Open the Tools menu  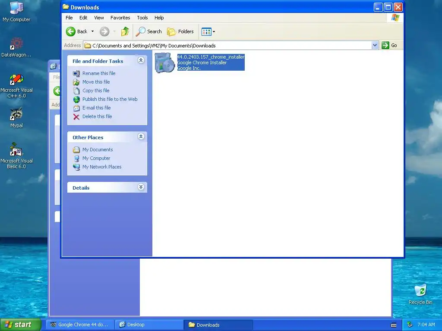pyautogui.click(x=142, y=18)
